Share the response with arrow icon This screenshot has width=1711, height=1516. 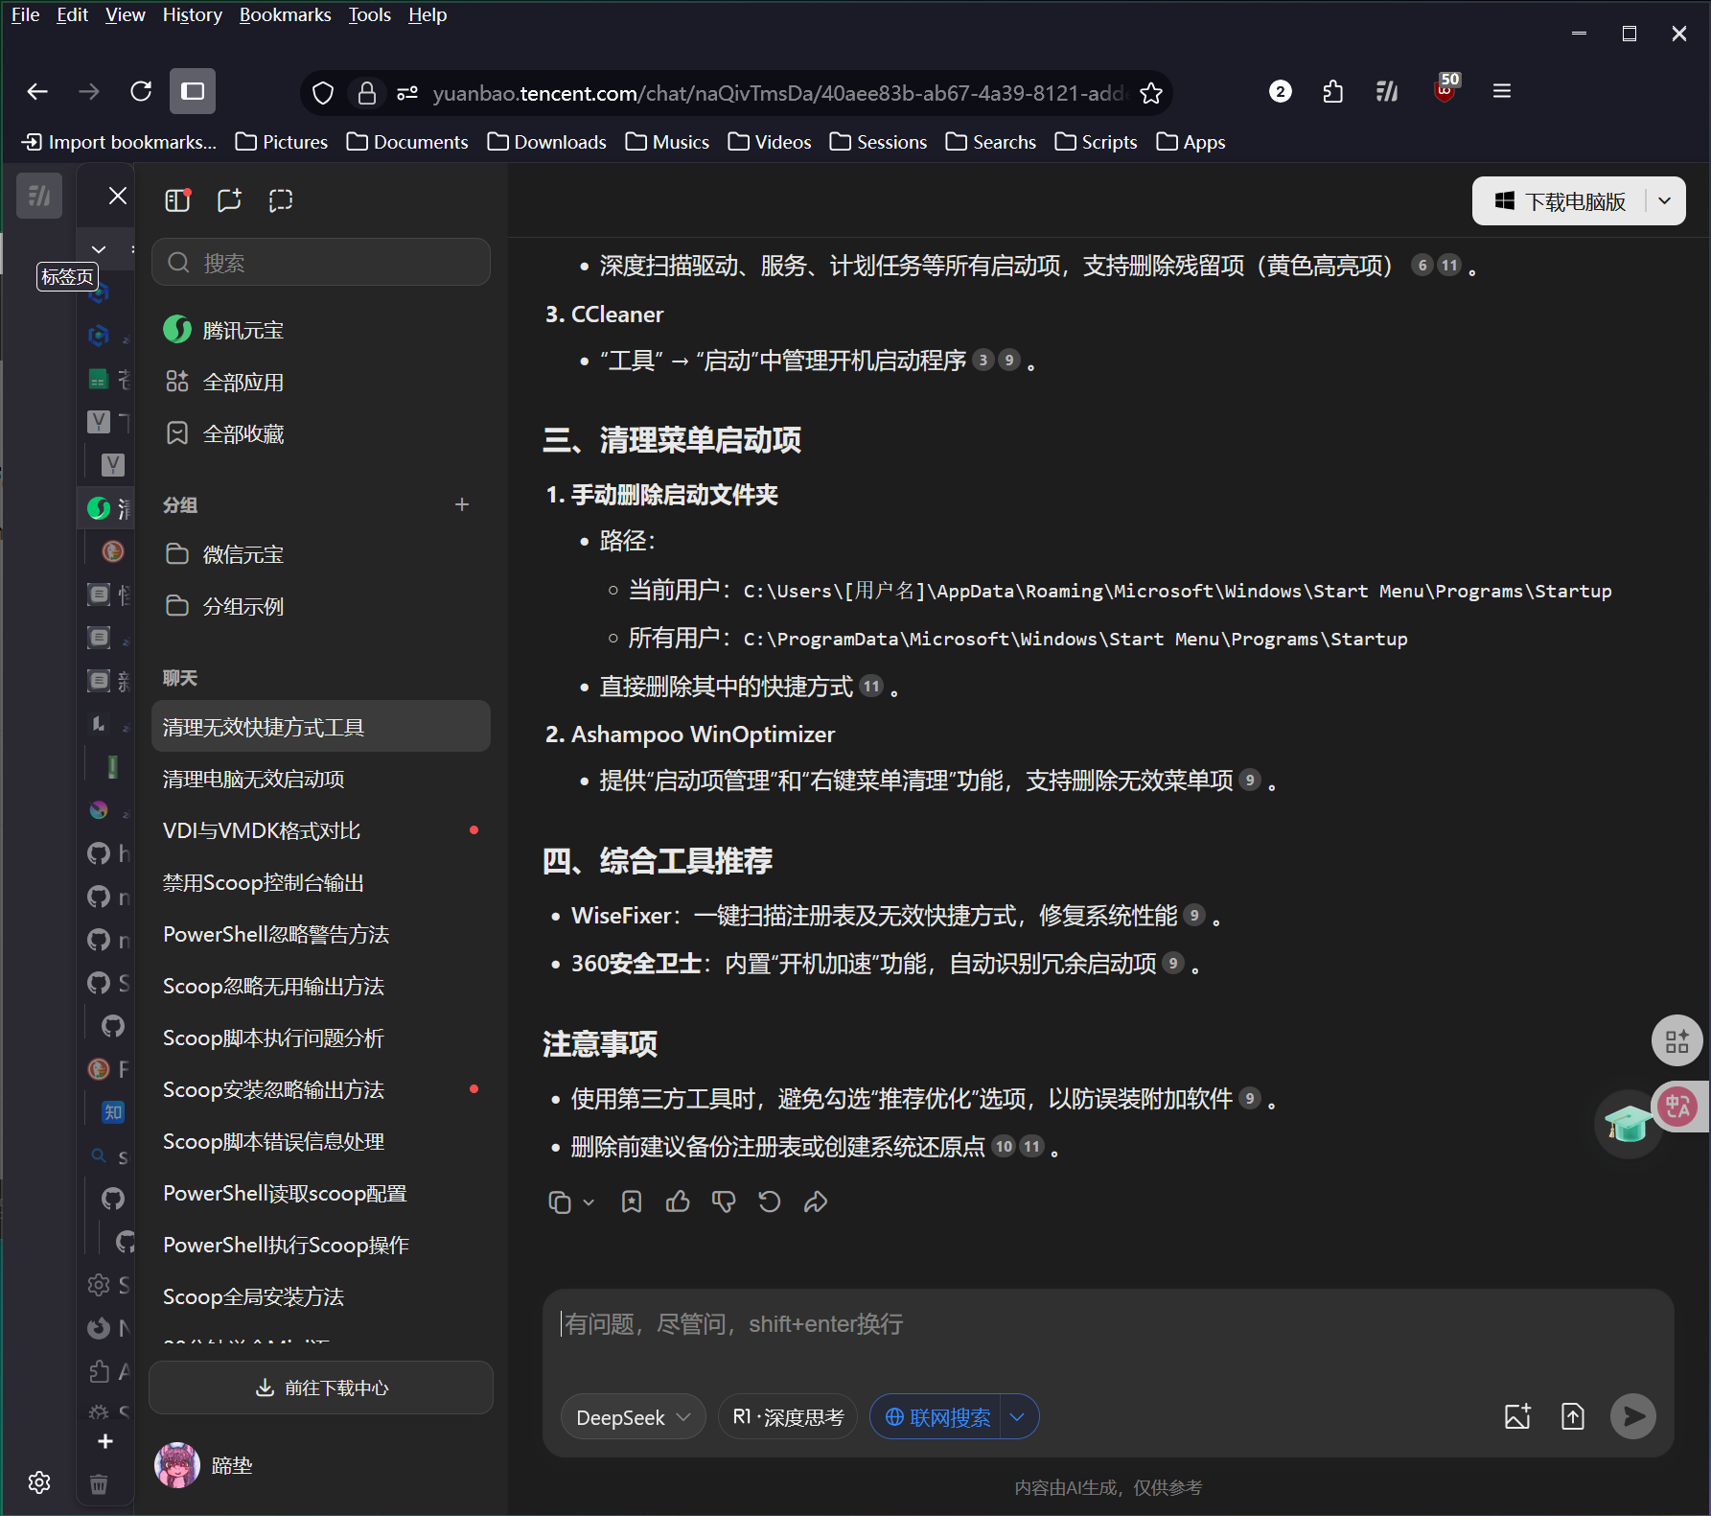pos(816,1201)
